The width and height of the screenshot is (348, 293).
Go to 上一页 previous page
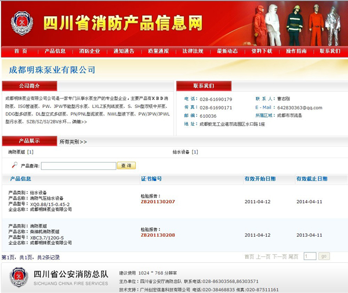(263, 257)
